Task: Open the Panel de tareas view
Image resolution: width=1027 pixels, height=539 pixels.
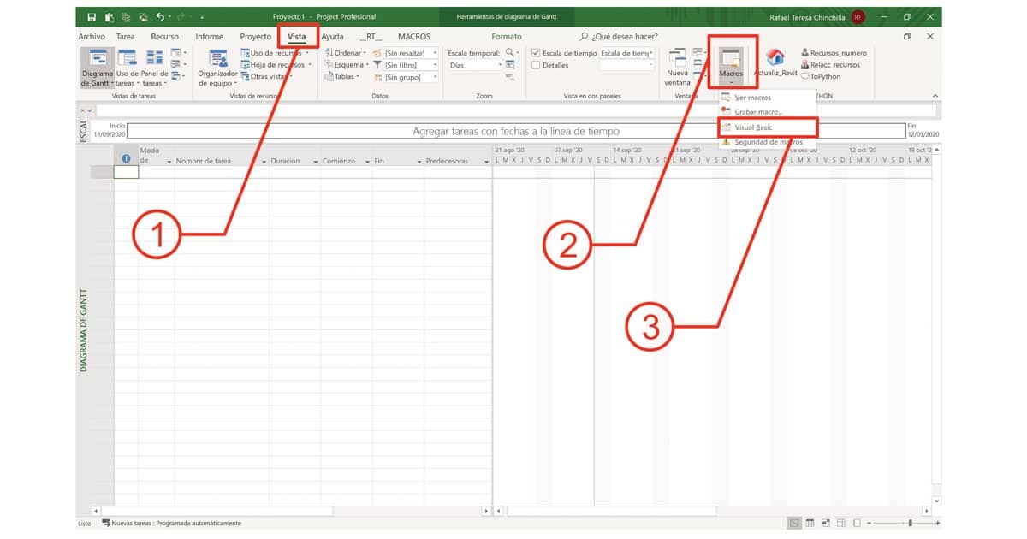Action: coord(155,68)
